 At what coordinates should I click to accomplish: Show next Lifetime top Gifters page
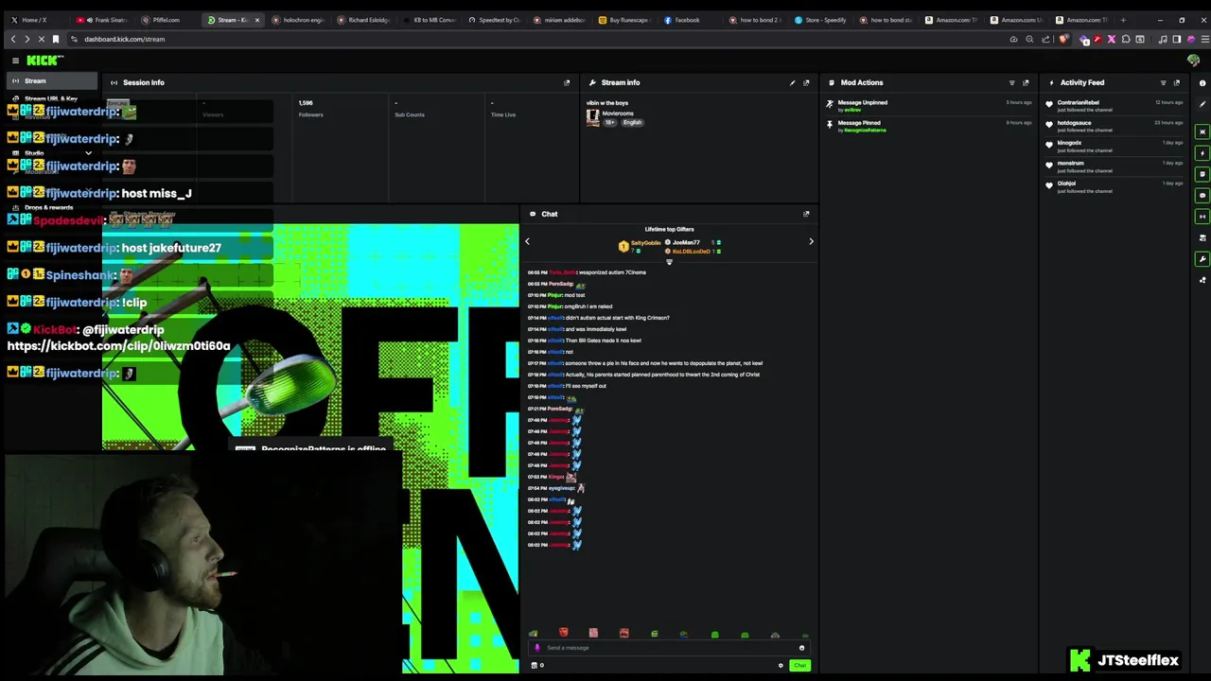(x=811, y=241)
